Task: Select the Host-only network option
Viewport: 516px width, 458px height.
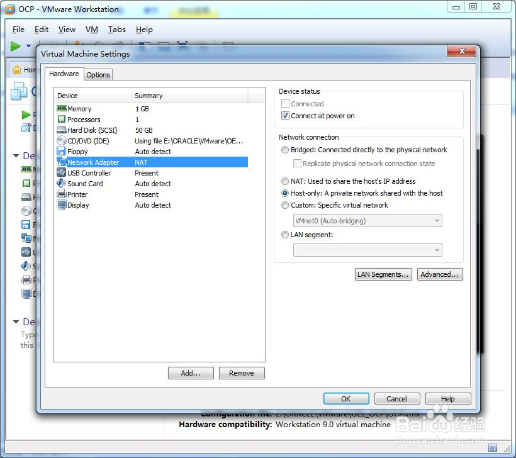Action: pos(285,193)
